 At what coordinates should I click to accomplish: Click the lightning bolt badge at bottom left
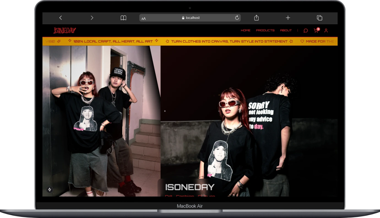49,189
